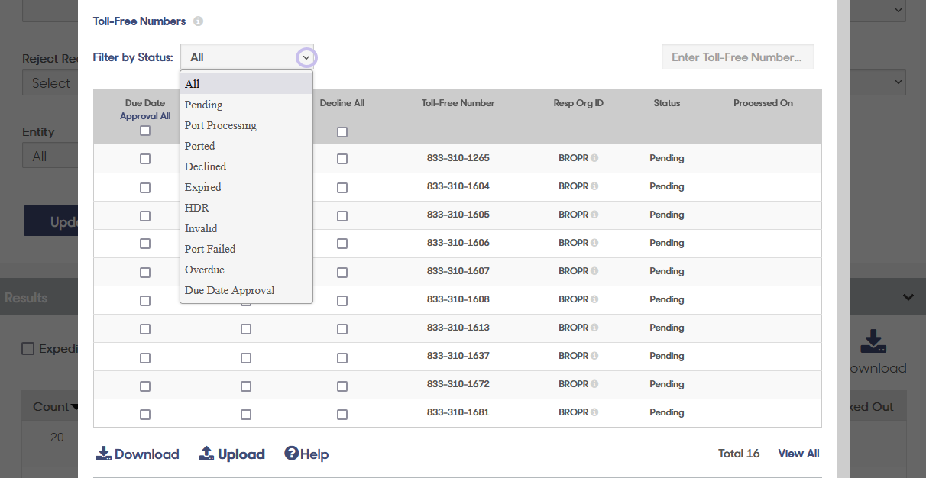Viewport: 926px width, 478px height.
Task: Click the sort arrow on the Count column
Action: click(x=73, y=406)
